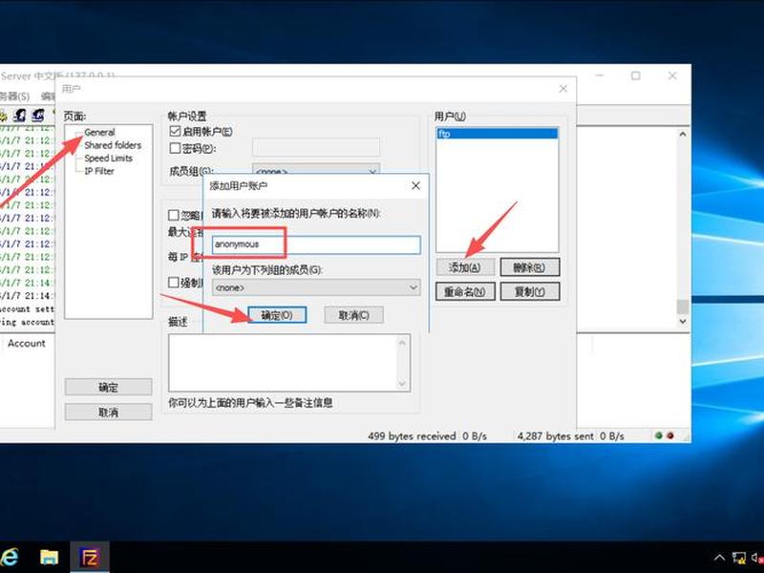This screenshot has width=764, height=573.
Task: Close the Users dialog window
Action: tap(563, 89)
